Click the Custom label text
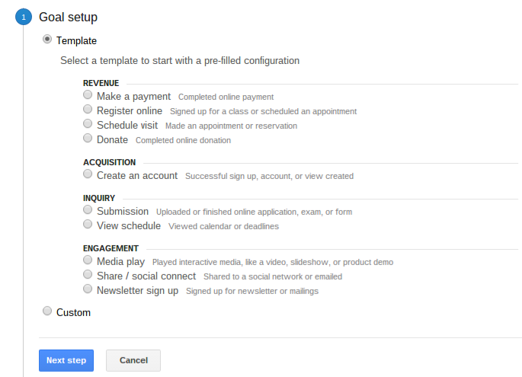 74,313
